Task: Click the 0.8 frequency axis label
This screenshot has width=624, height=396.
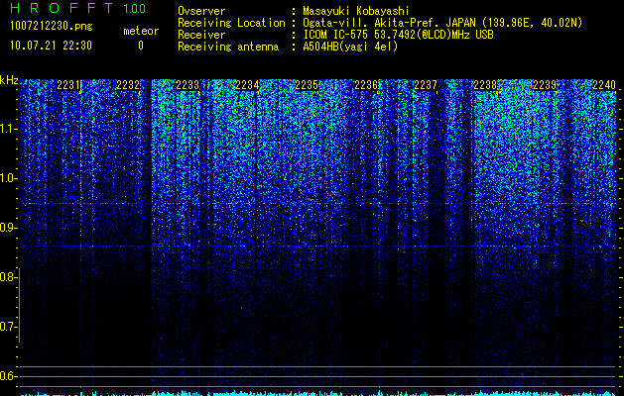Action: click(x=8, y=277)
